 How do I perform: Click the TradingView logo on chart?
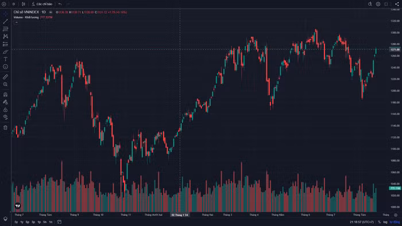click(x=17, y=206)
